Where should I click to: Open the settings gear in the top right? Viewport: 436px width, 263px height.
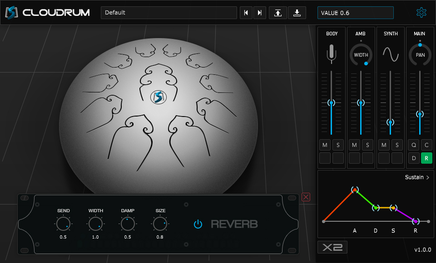[421, 12]
